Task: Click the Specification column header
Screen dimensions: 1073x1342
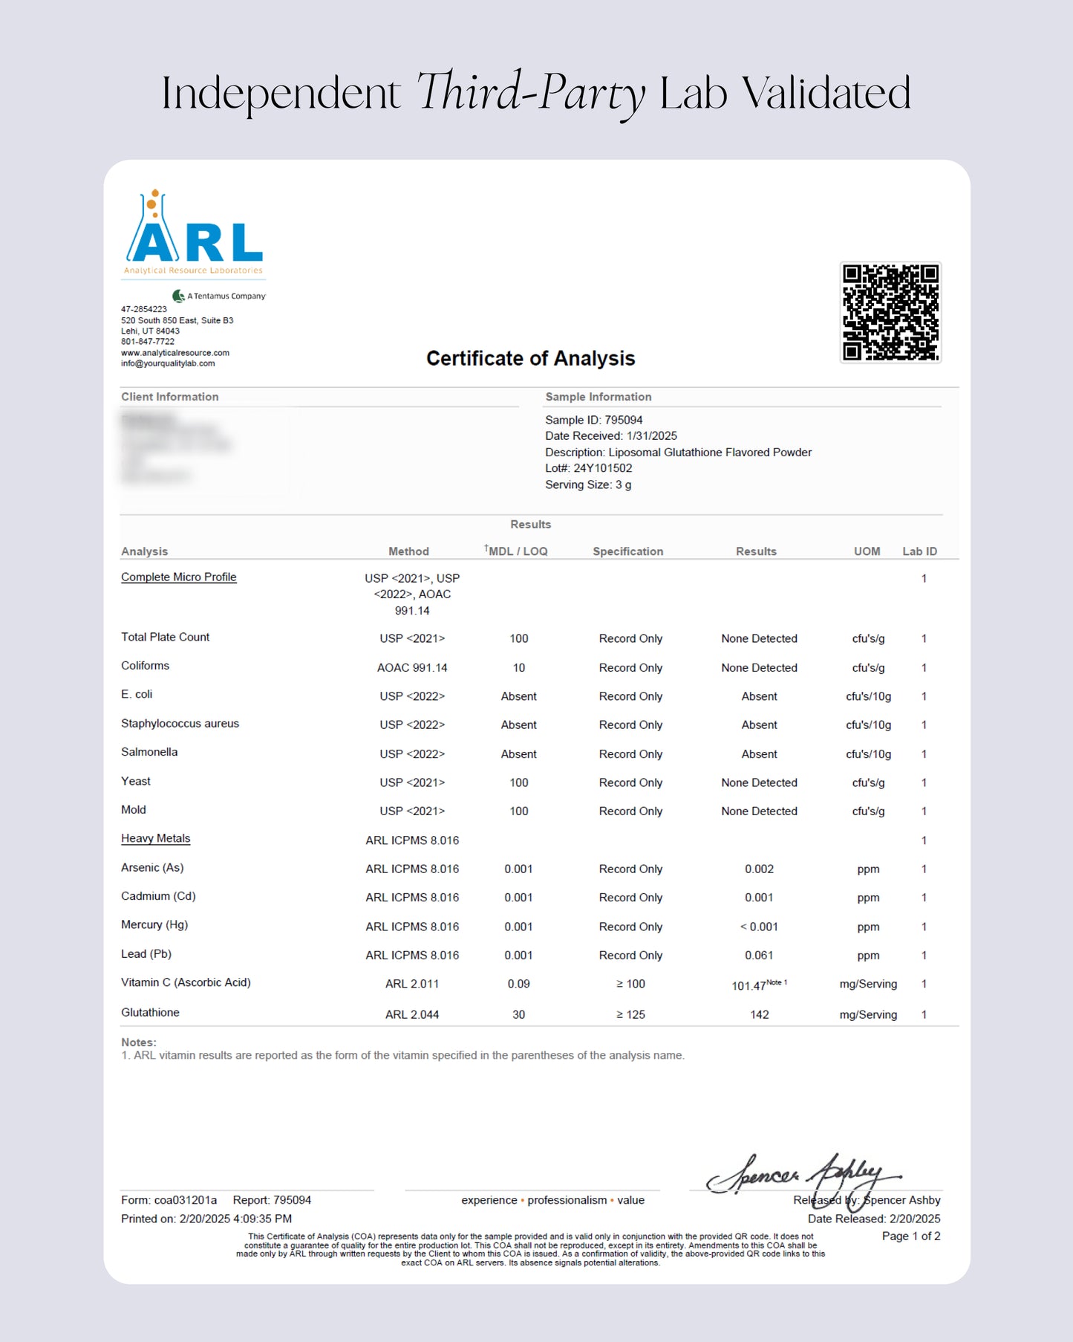Action: 627,551
